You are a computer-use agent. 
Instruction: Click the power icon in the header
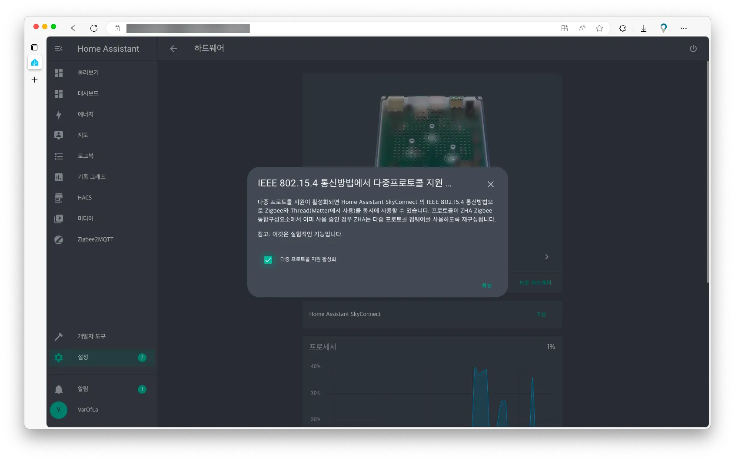point(693,49)
